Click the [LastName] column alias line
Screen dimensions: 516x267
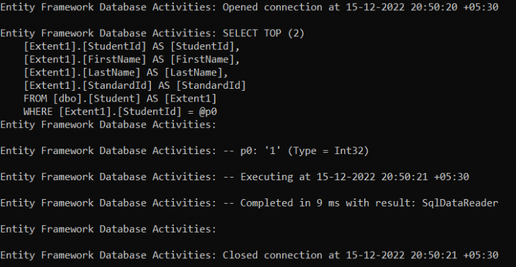point(126,73)
